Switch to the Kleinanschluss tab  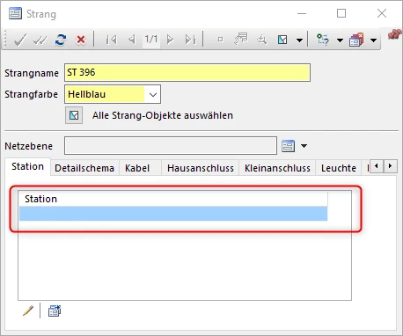(x=277, y=168)
